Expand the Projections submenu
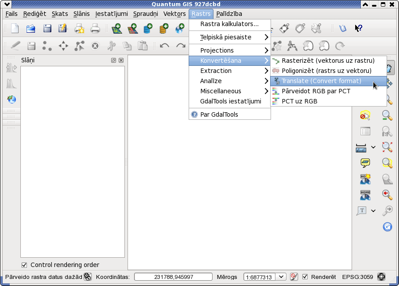Image resolution: width=399 pixels, height=286 pixels. tap(230, 50)
